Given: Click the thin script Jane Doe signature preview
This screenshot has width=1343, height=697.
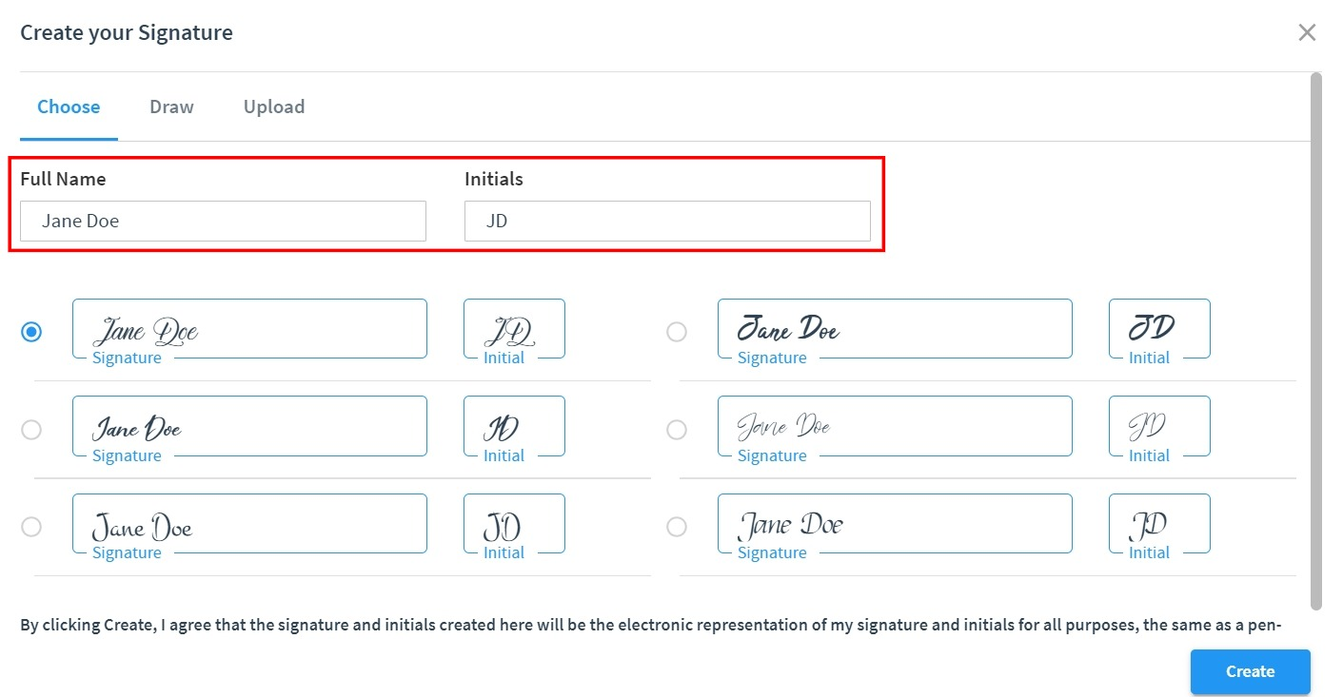Looking at the screenshot, I should pos(895,426).
